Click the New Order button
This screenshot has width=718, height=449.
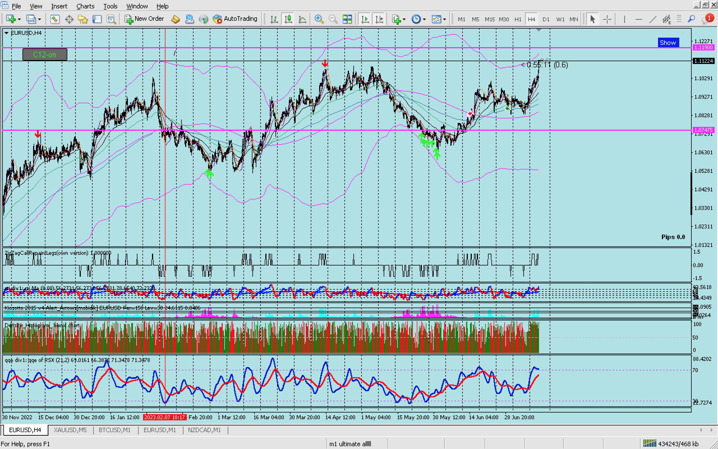(x=144, y=19)
